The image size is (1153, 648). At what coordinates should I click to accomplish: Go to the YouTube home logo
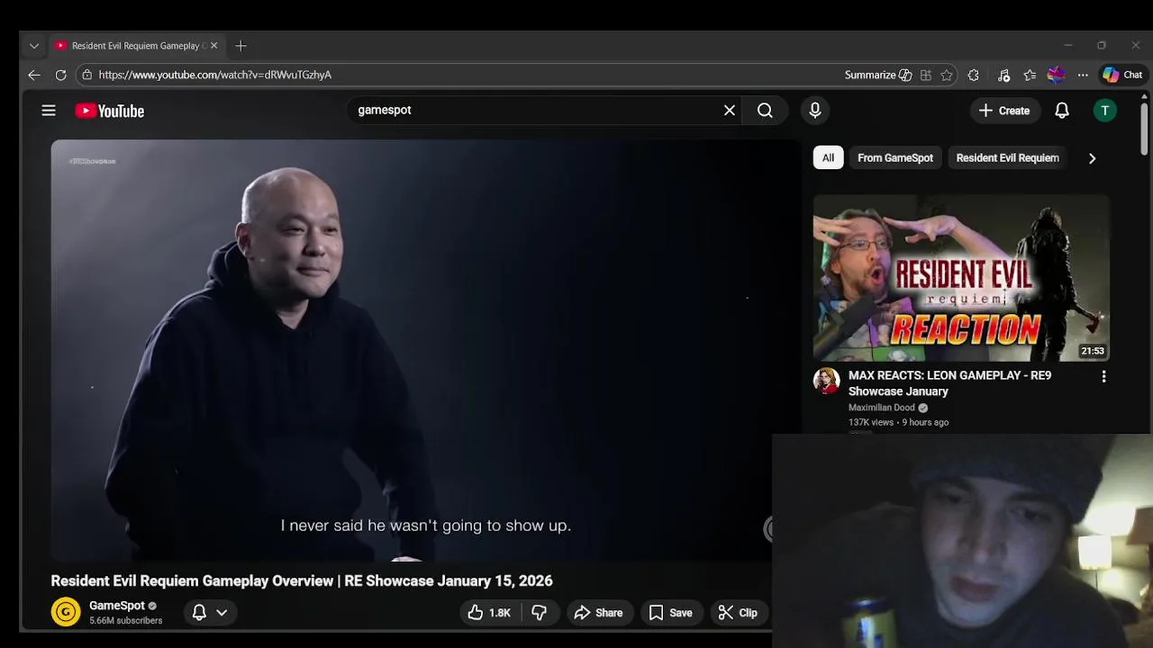coord(110,111)
